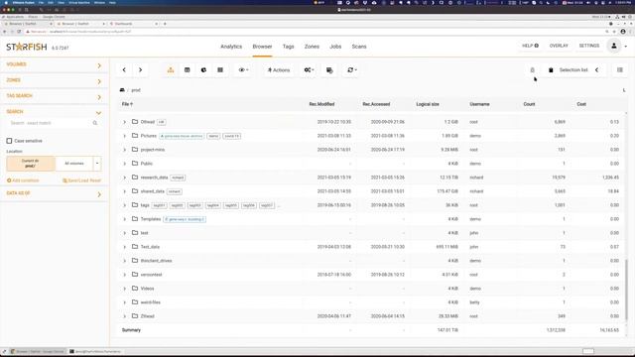The width and height of the screenshot is (635, 357).
Task: Select the Current dir location toggle
Action: tap(31, 164)
